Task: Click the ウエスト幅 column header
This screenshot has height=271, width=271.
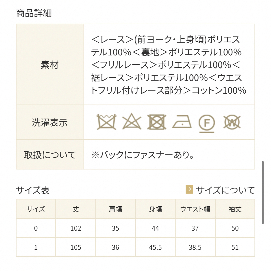Action: 195,209
